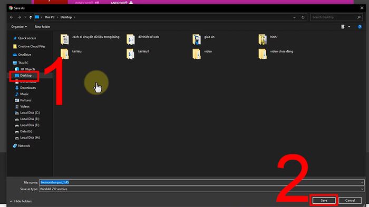The width and height of the screenshot is (369, 207).
Task: Select the 'tài liệu' folder
Action: coord(71,54)
